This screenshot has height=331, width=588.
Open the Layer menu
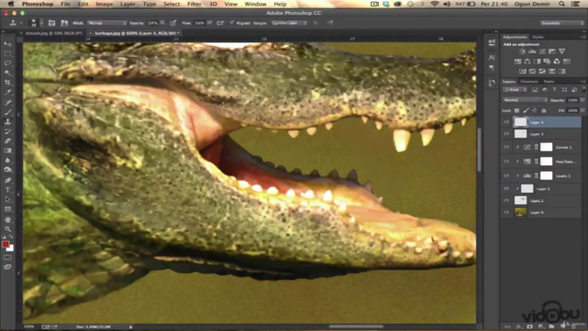pos(128,4)
